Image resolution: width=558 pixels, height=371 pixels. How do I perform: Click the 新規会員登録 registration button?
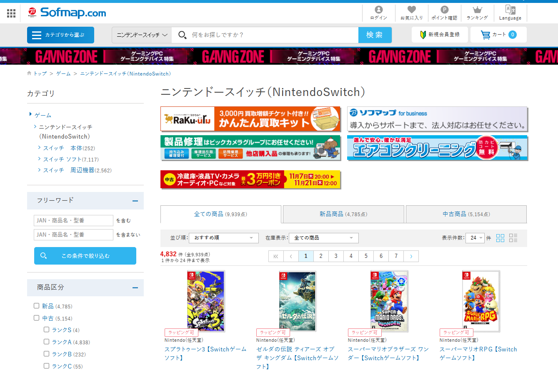point(439,35)
